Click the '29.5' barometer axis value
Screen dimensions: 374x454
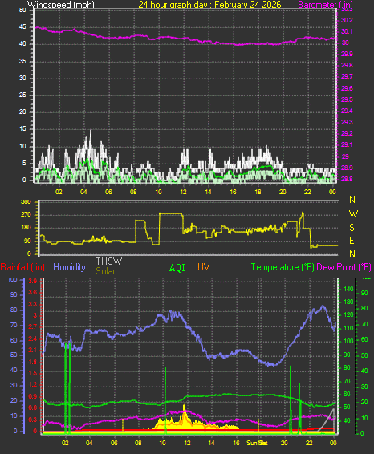click(347, 99)
